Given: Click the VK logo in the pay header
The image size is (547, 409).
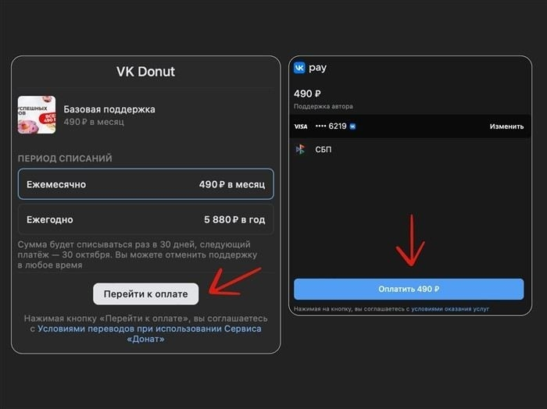Looking at the screenshot, I should coord(299,68).
